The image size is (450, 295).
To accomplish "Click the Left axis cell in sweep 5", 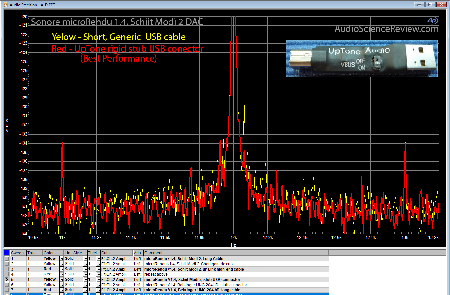I will 137,279.
